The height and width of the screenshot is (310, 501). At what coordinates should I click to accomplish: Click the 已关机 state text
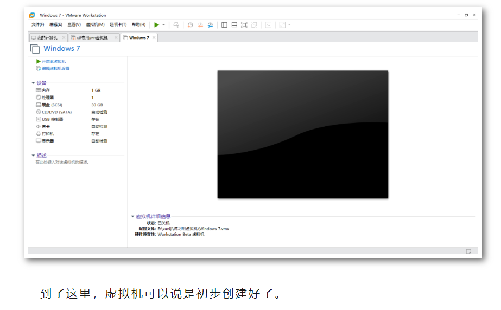(163, 223)
